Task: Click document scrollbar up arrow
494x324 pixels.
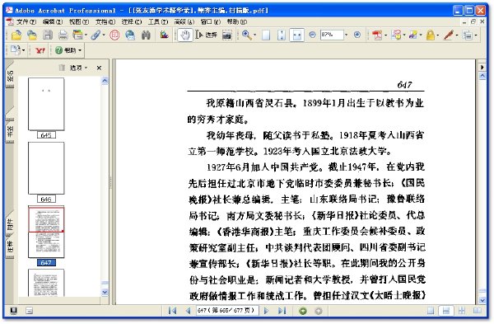Action: [482, 76]
